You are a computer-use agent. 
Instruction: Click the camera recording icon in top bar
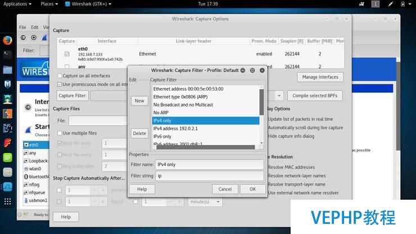362,4
